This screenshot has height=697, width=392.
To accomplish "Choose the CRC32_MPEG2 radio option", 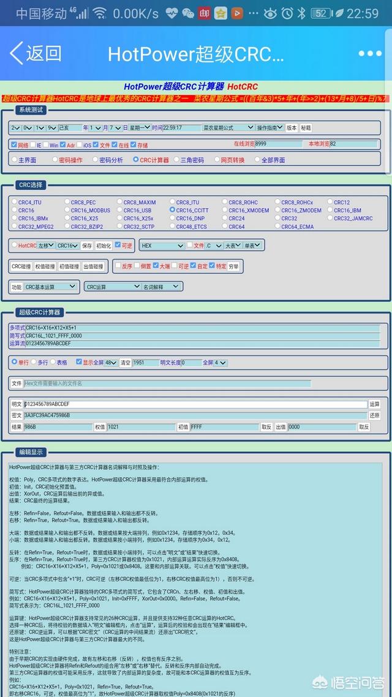I will click(14, 226).
